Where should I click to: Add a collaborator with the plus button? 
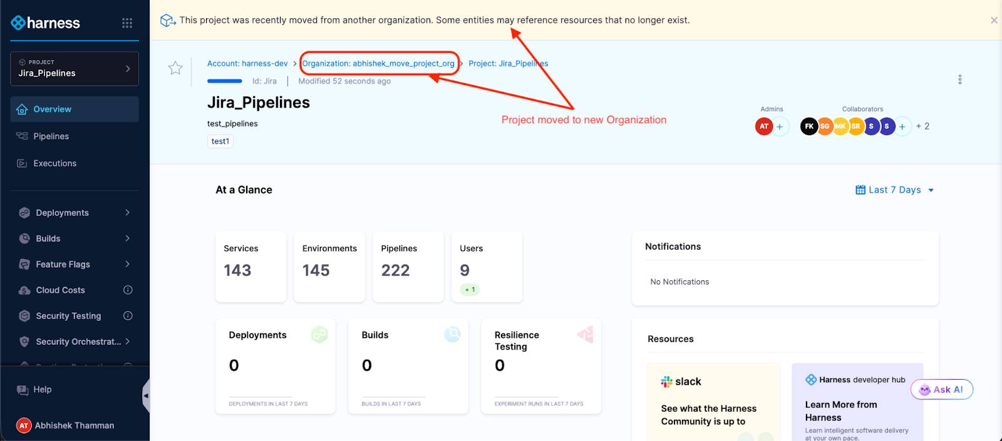coord(902,126)
